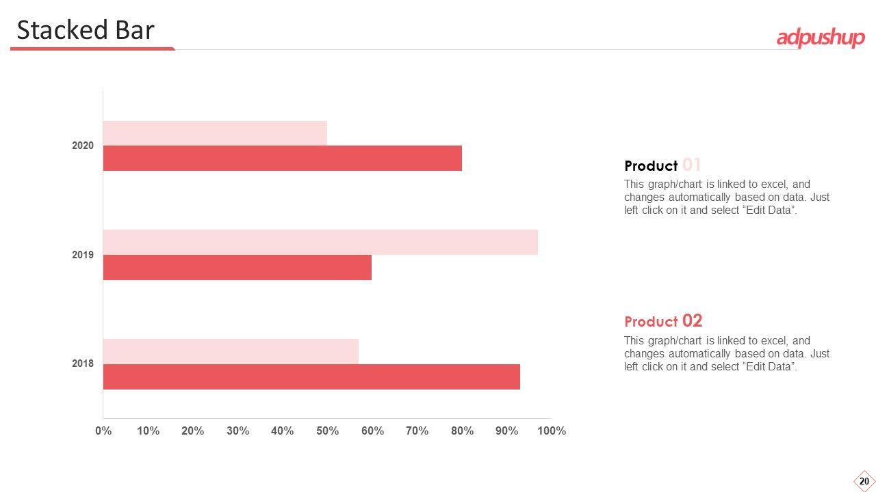Click the adpushup logo
Image resolution: width=876 pixels, height=492 pixels.
tap(820, 38)
